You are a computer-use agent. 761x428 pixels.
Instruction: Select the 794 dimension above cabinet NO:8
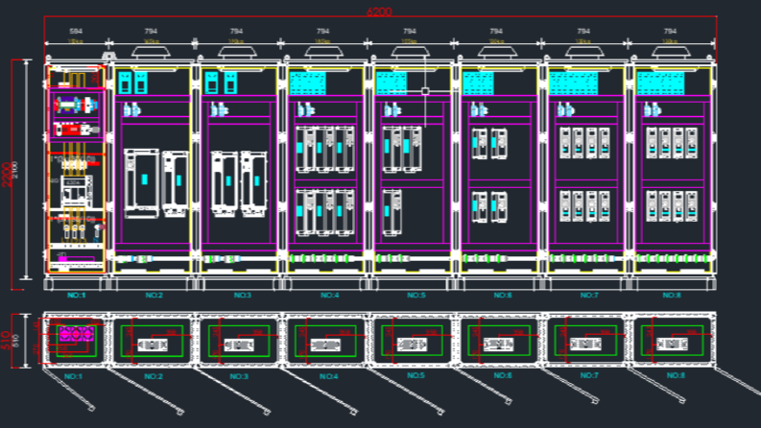tap(670, 31)
